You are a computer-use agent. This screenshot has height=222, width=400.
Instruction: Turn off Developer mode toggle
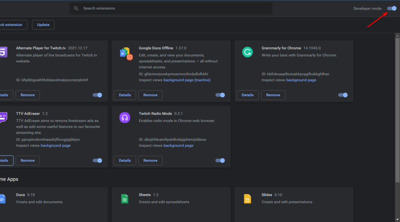coord(392,8)
